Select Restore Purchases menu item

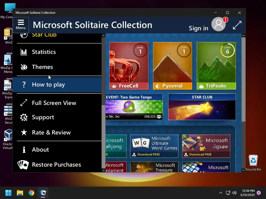[57, 165]
